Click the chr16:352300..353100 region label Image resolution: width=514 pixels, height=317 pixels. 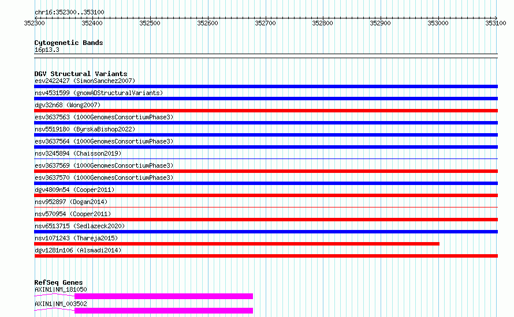tap(69, 13)
